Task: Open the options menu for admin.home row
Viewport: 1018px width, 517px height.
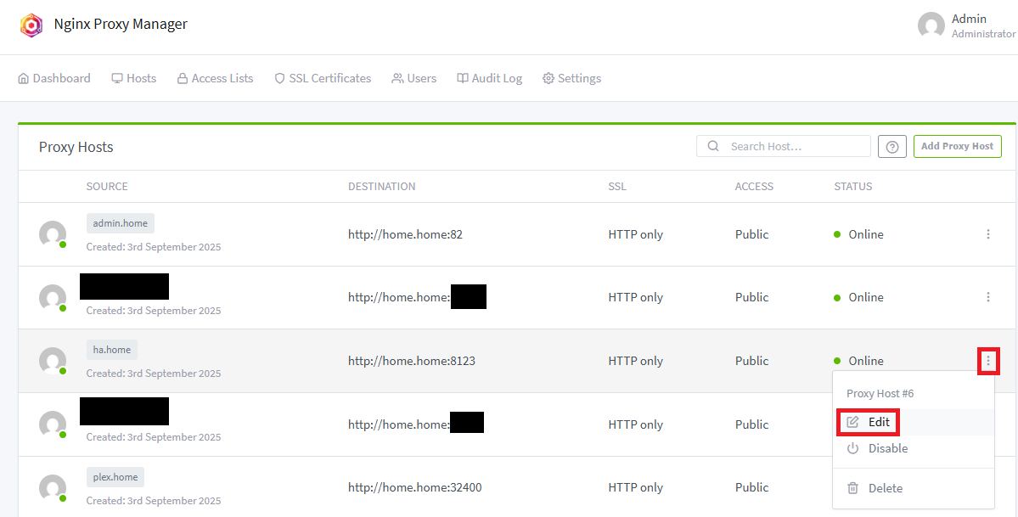Action: pyautogui.click(x=987, y=233)
